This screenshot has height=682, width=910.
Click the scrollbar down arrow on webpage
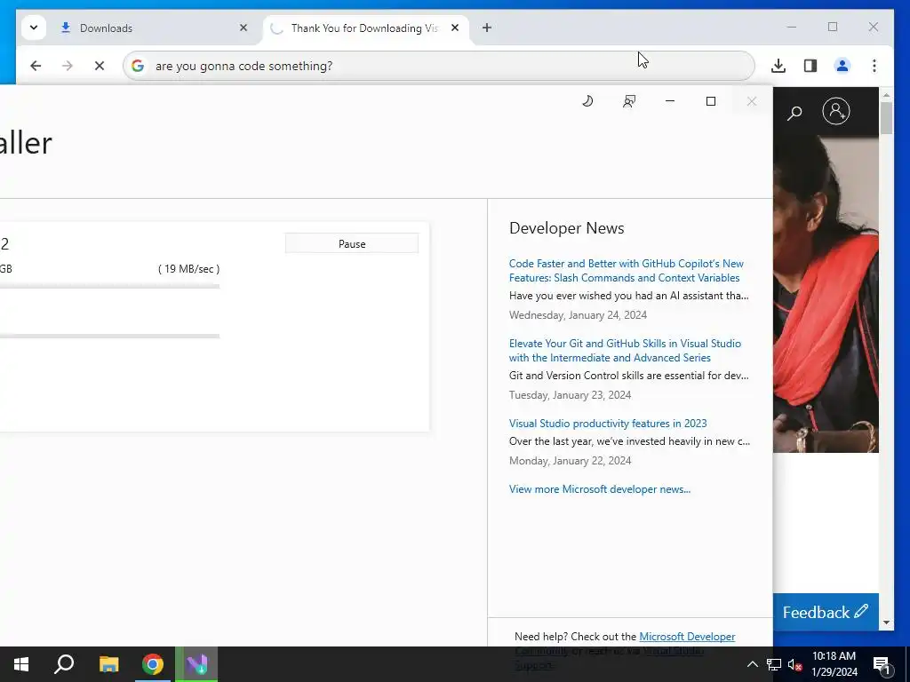pyautogui.click(x=886, y=623)
